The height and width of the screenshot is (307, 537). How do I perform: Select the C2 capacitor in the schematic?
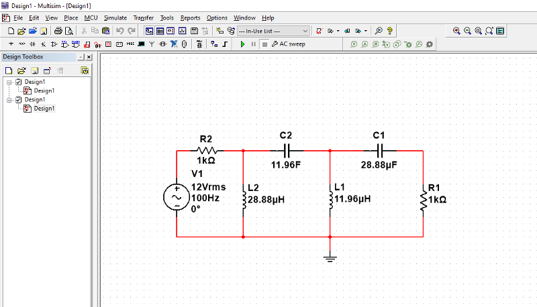tap(287, 150)
